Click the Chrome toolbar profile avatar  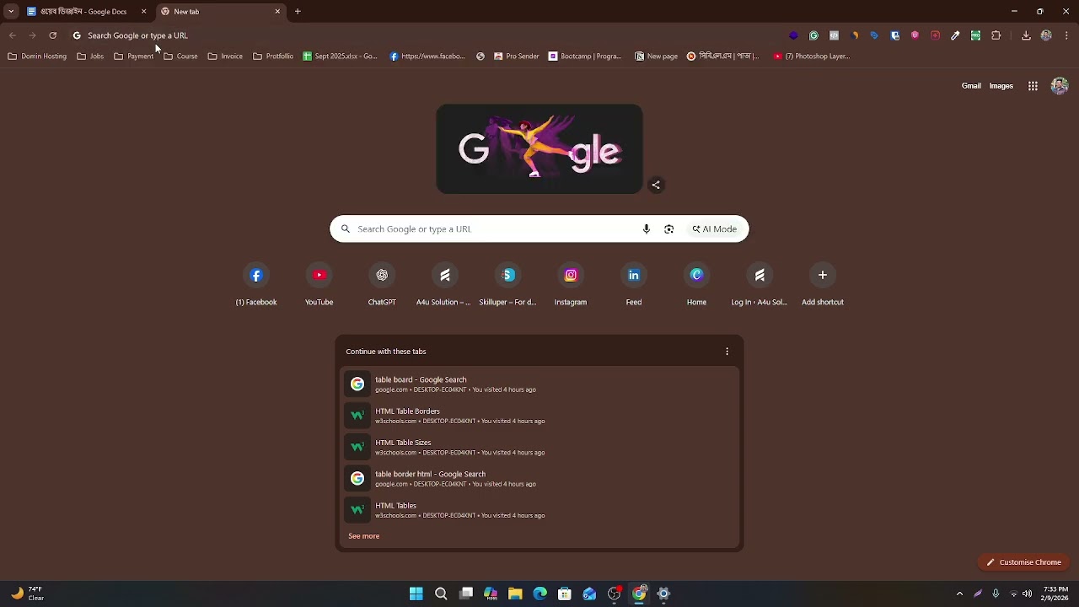pyautogui.click(x=1046, y=35)
